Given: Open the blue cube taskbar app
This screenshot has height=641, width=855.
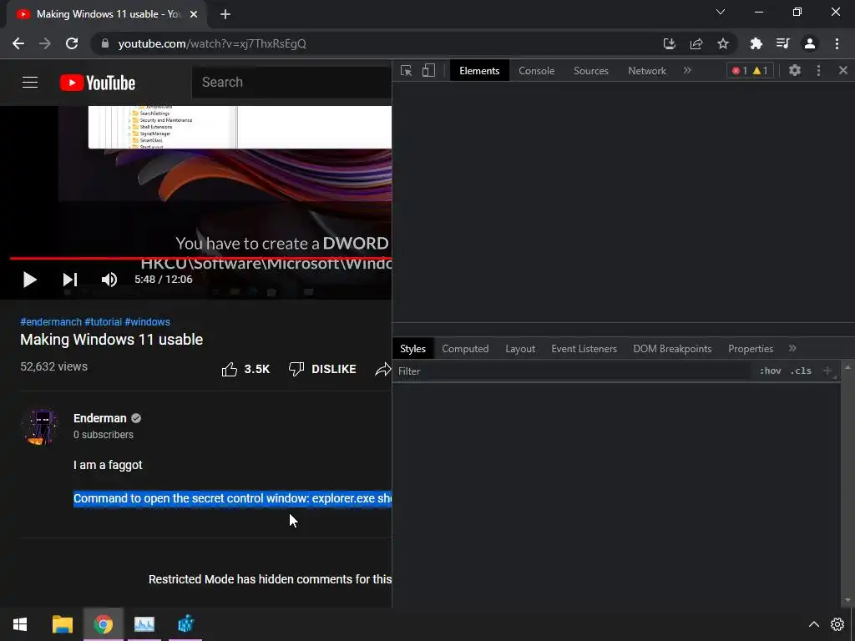Looking at the screenshot, I should coord(185,624).
